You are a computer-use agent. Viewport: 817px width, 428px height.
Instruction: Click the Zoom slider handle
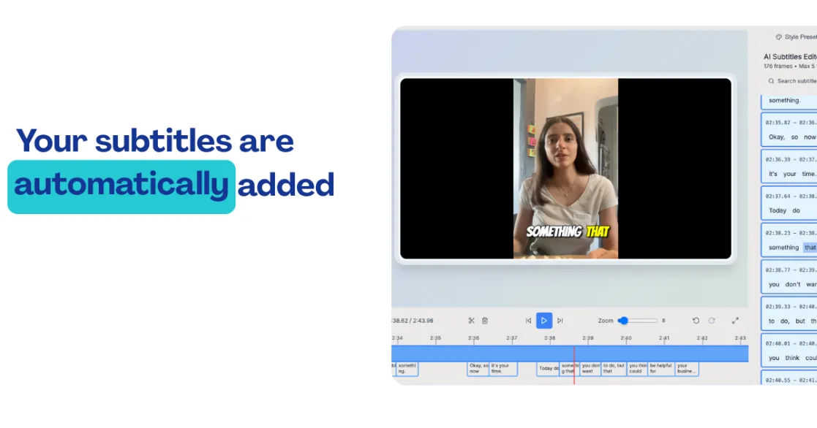click(622, 321)
